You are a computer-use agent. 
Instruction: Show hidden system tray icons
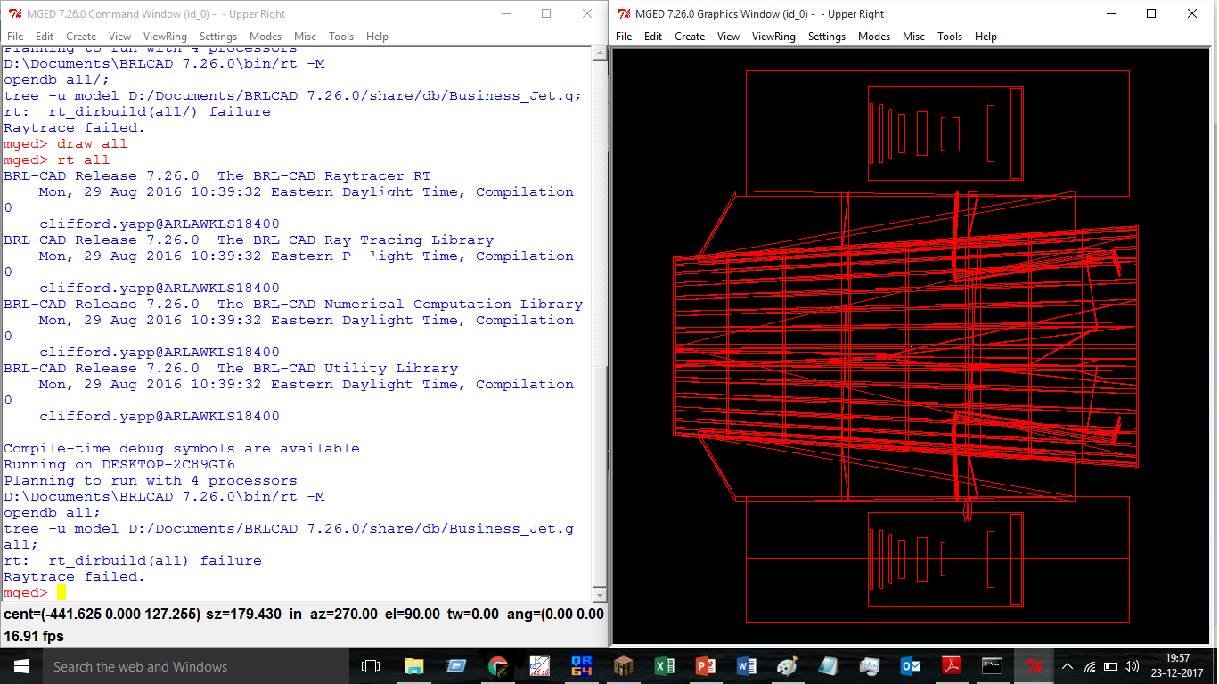(1067, 666)
